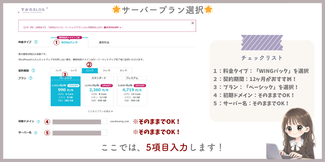Image resolution: width=325 pixels, height=162 pixels.
Task: Click the 初期ドメイン input field
Action: 79,121
